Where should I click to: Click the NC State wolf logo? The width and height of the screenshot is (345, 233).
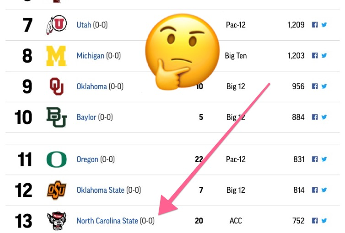[57, 221]
